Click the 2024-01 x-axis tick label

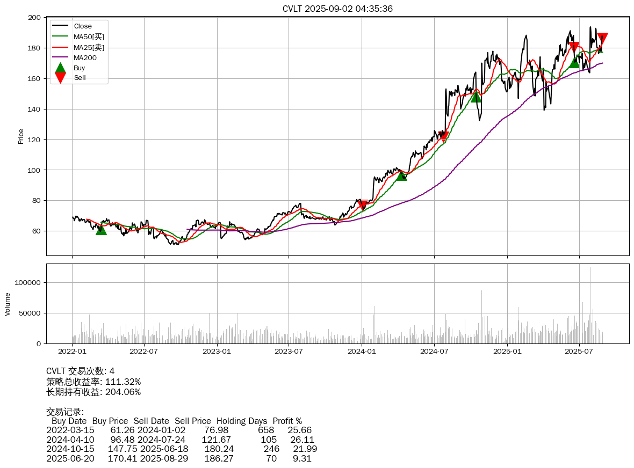[x=362, y=352]
